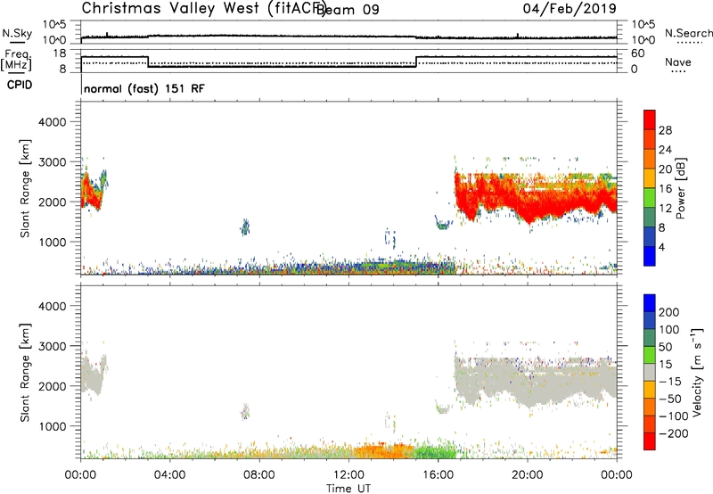Image resolution: width=713 pixels, height=494 pixels.
Task: Click the '16:00' time tick label
Action: (438, 475)
